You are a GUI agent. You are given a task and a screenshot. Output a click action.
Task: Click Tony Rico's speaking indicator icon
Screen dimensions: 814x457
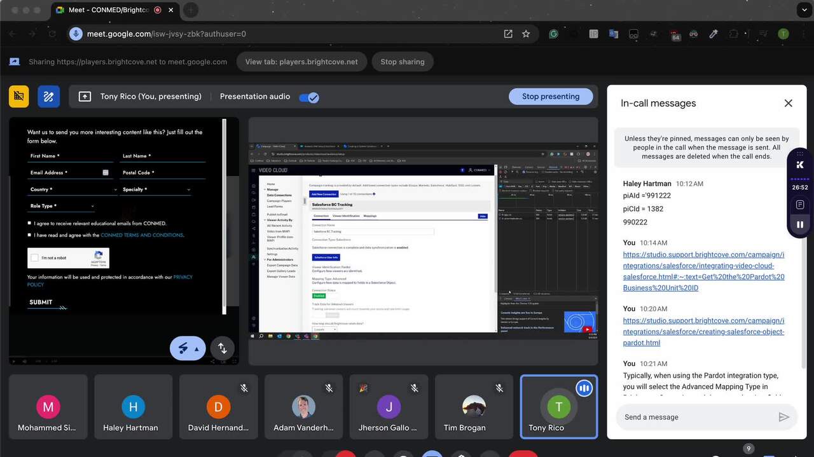[584, 388]
